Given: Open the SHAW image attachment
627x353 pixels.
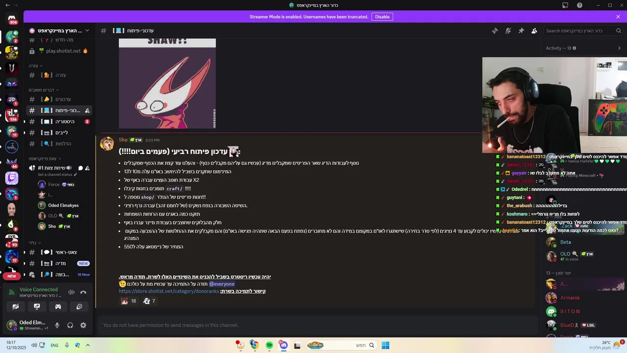Looking at the screenshot, I should point(167,83).
